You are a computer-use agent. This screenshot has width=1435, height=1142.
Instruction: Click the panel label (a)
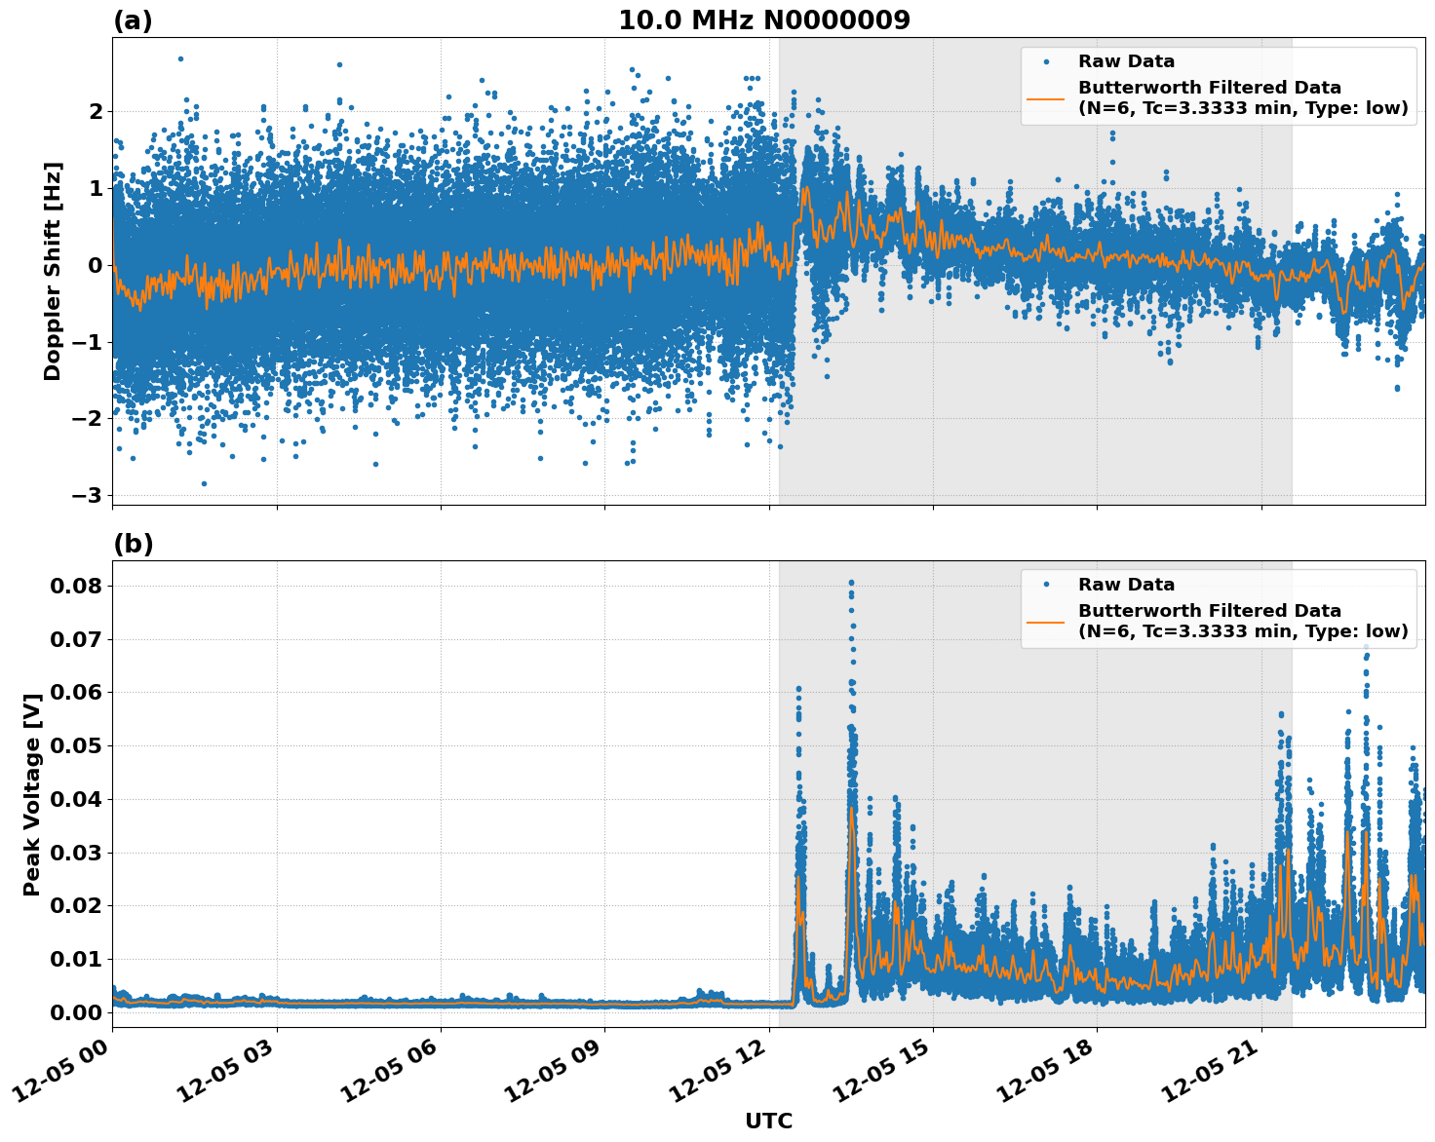coord(134,19)
